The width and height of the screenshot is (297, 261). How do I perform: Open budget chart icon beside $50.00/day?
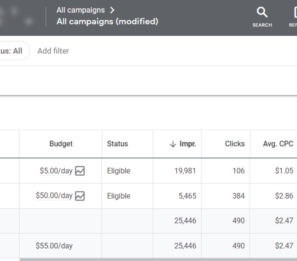tap(80, 196)
